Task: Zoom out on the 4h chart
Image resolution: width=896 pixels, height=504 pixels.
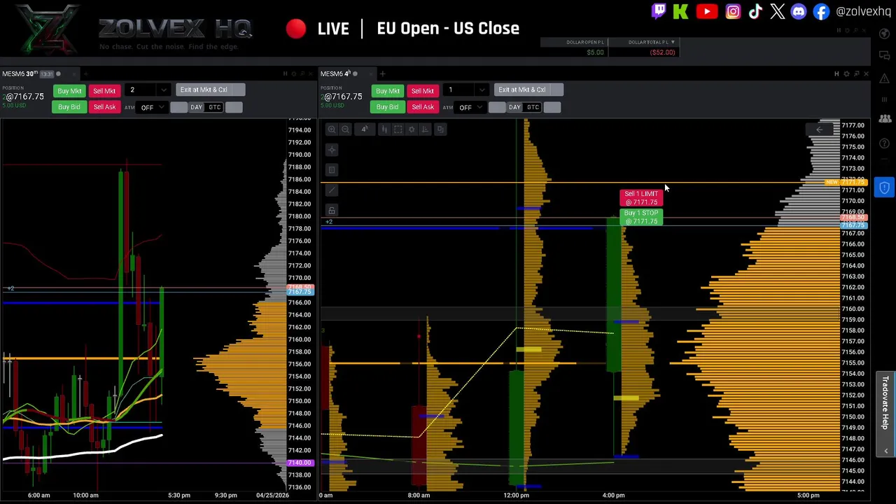Action: [345, 129]
